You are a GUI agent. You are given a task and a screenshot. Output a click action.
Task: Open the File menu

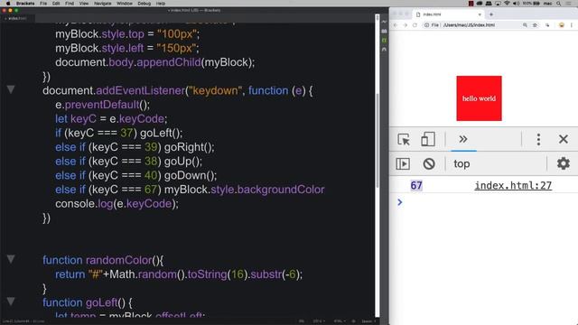click(x=43, y=4)
